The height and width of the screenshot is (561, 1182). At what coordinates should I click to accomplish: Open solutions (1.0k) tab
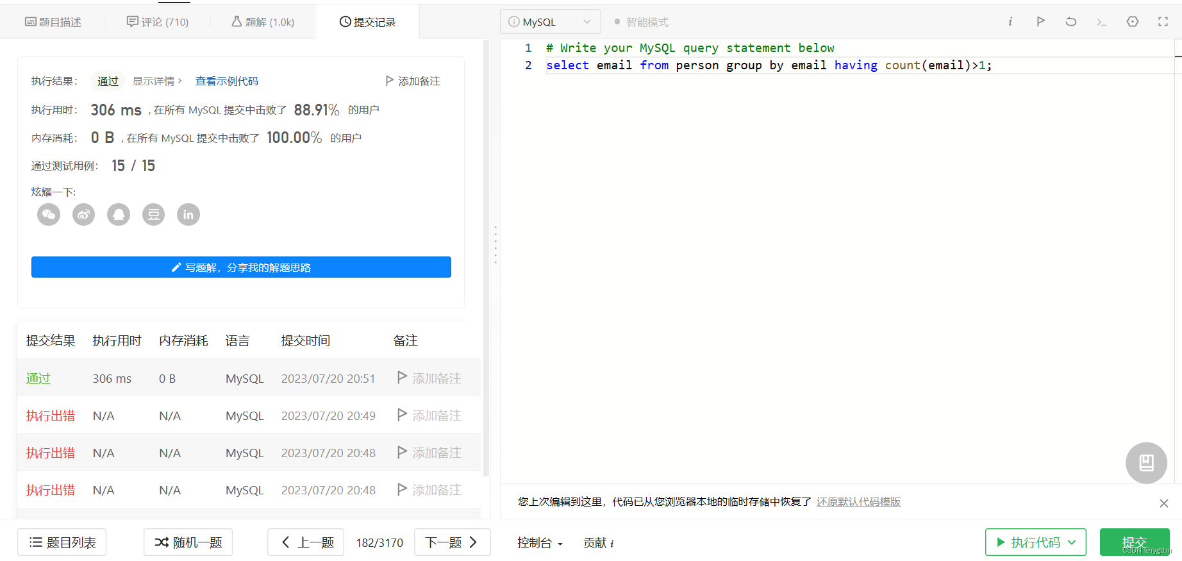tap(263, 22)
